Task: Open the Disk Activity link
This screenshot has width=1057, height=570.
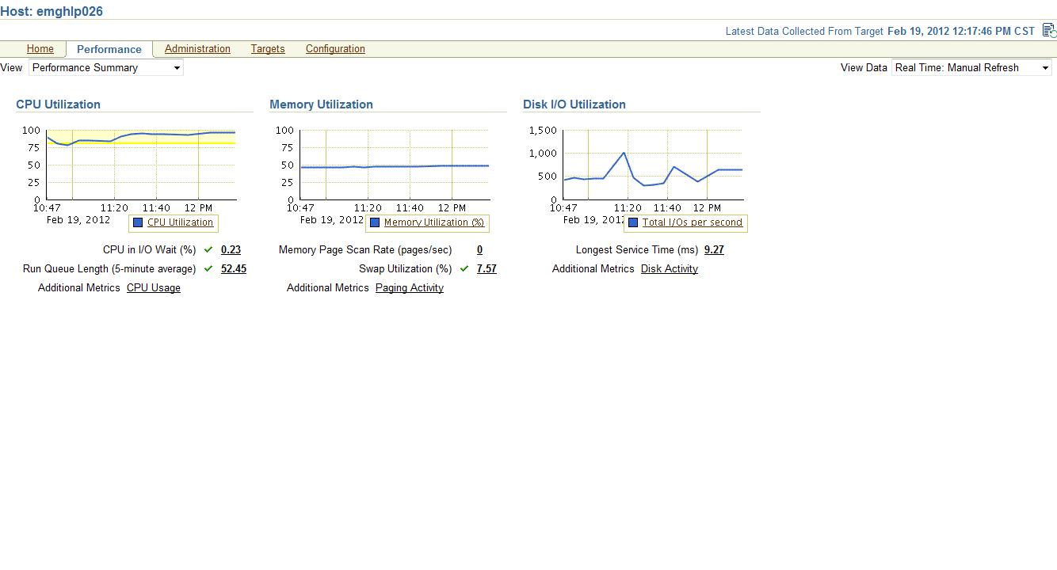Action: (669, 269)
